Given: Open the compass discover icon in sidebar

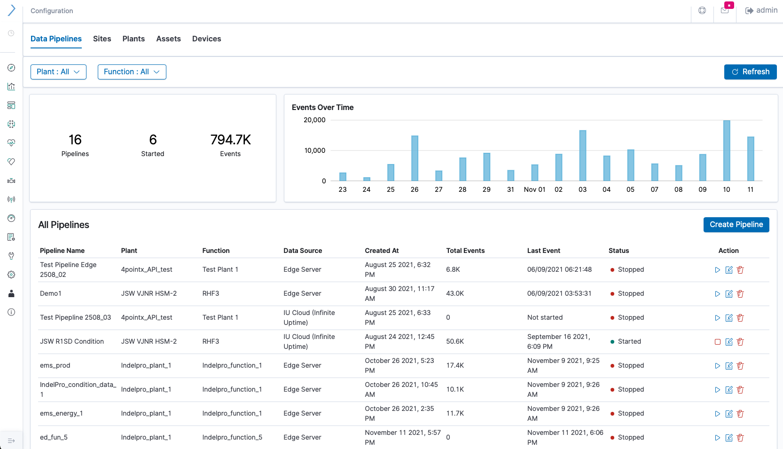Looking at the screenshot, I should 11,68.
